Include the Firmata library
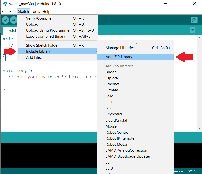Viewport: 202px width, 174px height. [135, 90]
